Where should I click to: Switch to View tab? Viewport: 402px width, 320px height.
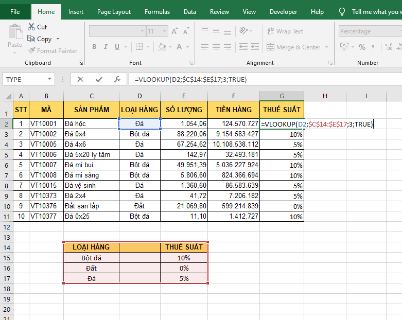249,12
